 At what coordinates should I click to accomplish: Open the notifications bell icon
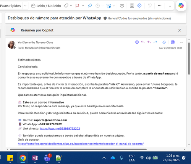pos(184,158)
